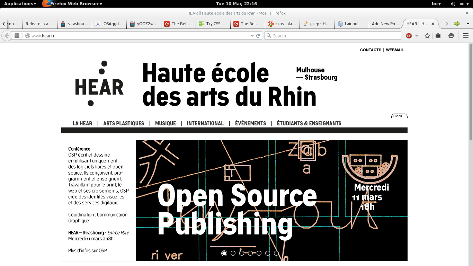Open the Firefox hamburger menu

[x=466, y=36]
